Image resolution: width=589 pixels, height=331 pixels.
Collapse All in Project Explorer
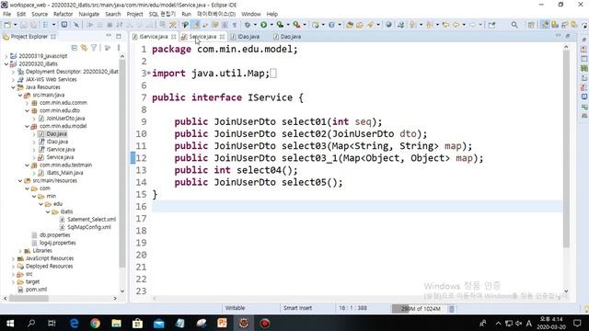[74, 48]
